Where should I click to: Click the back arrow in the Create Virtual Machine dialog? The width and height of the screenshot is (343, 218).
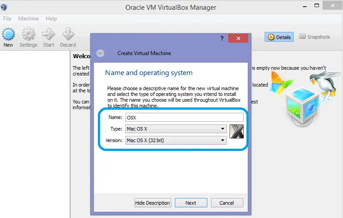tap(101, 53)
